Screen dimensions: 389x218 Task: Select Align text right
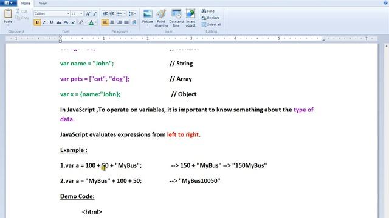click(119, 22)
